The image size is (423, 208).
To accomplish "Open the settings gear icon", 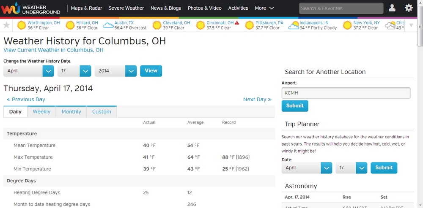I will 409,8.
